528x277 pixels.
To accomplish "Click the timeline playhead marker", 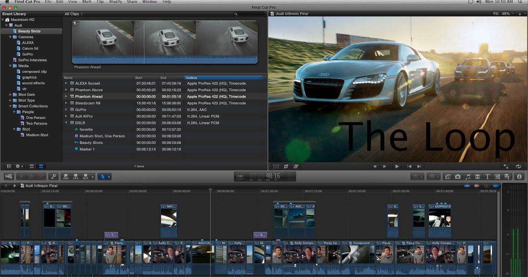I will (x=210, y=191).
